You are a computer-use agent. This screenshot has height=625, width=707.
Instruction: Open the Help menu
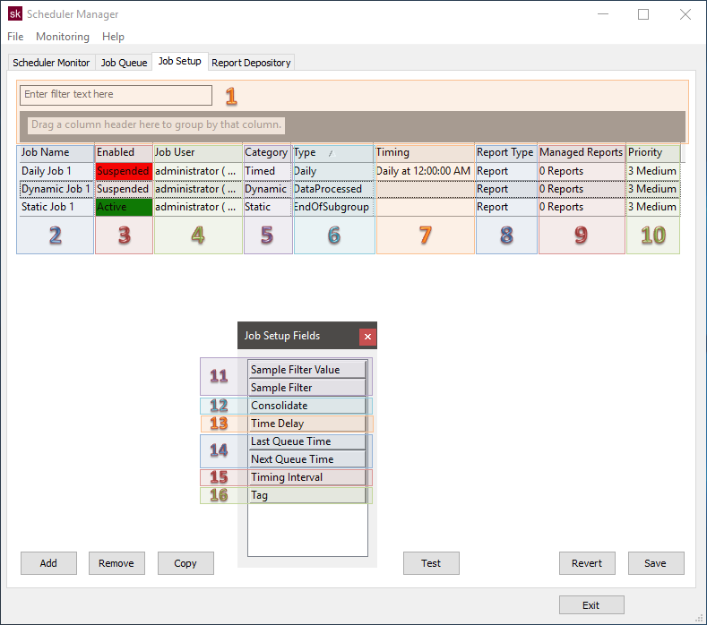pos(114,37)
